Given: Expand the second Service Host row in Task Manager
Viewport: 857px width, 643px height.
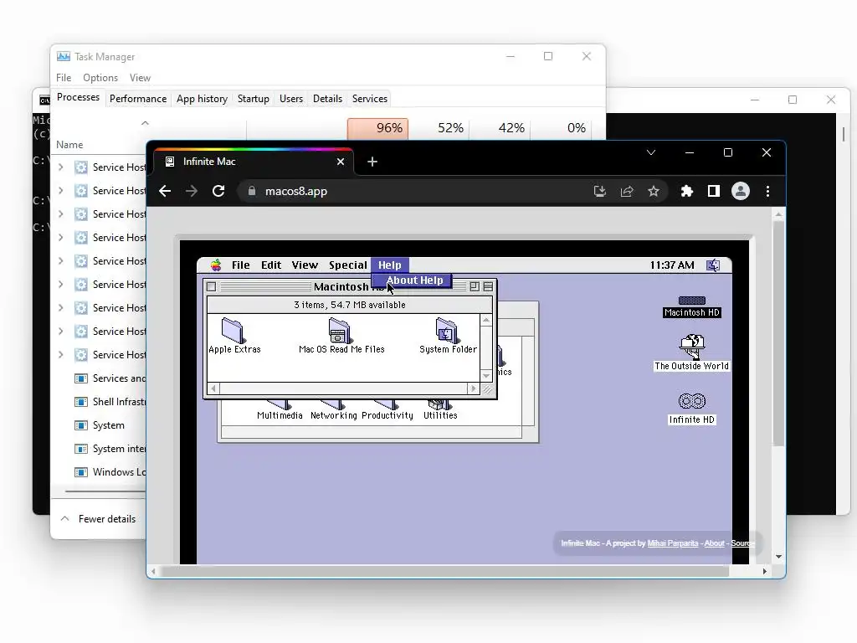Looking at the screenshot, I should pyautogui.click(x=60, y=191).
